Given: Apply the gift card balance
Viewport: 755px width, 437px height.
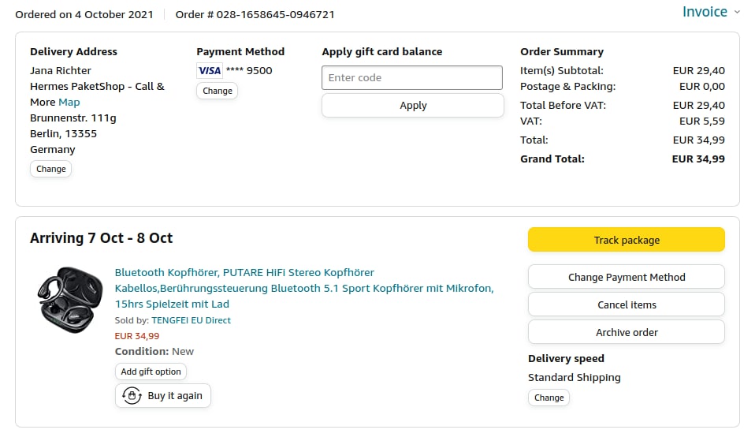Looking at the screenshot, I should (x=412, y=106).
